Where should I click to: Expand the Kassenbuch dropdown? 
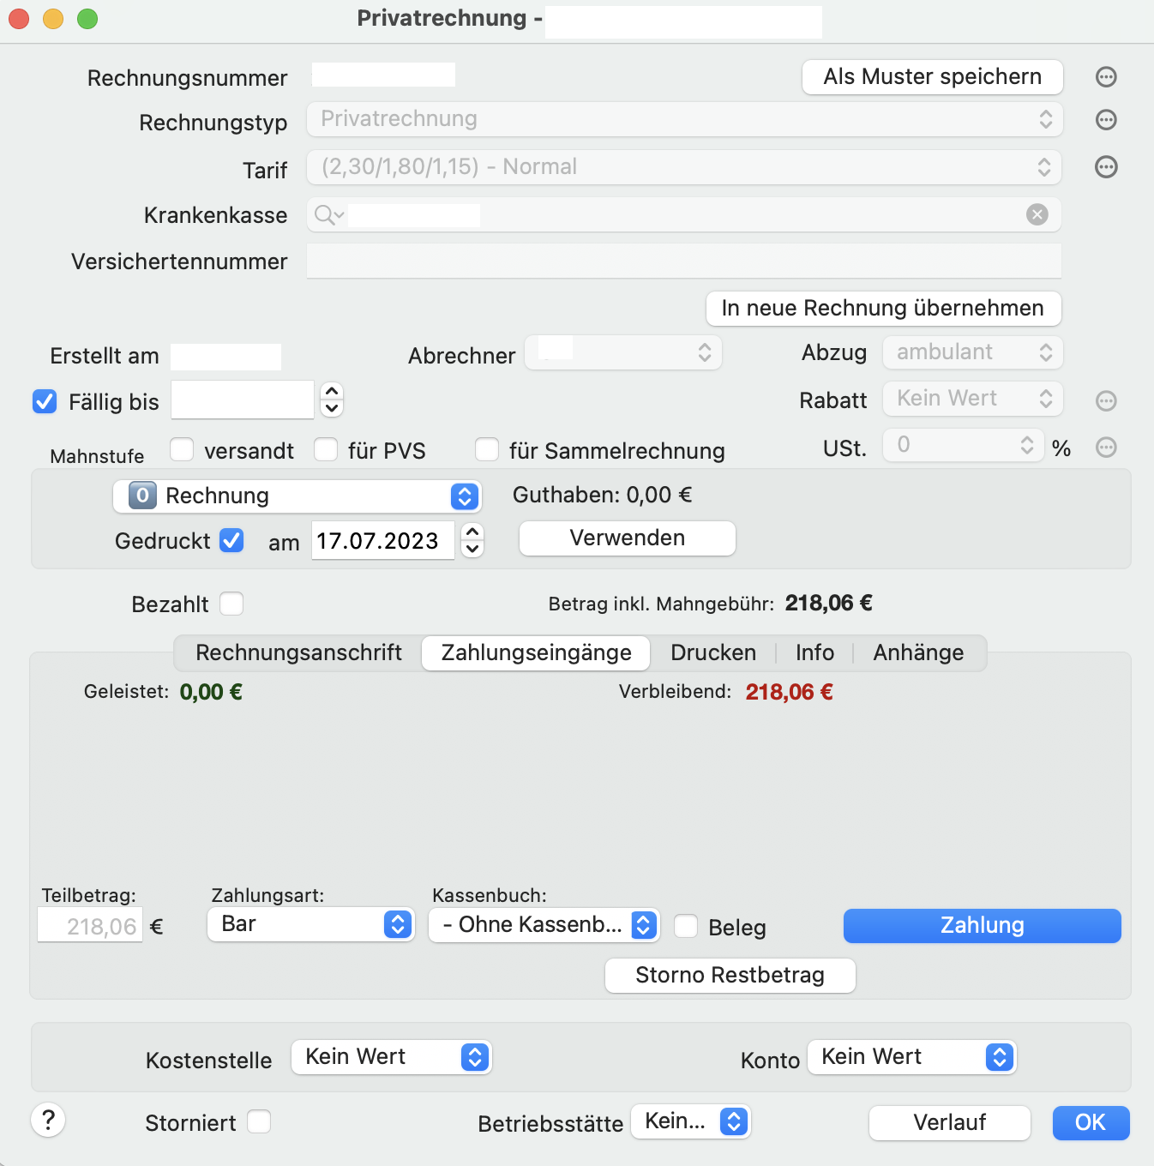click(544, 925)
